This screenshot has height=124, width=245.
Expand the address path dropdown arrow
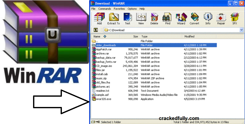241,30
